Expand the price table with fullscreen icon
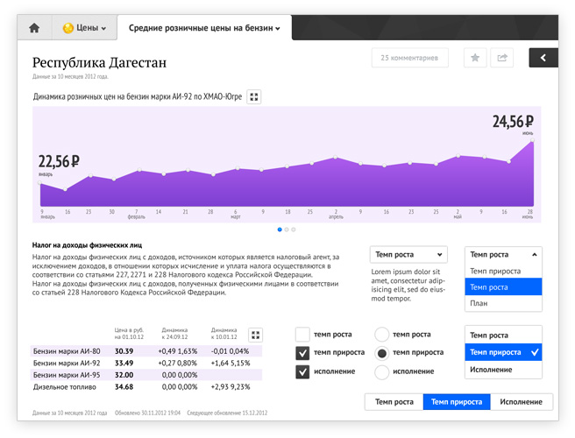This screenshot has height=438, width=575. (255, 335)
